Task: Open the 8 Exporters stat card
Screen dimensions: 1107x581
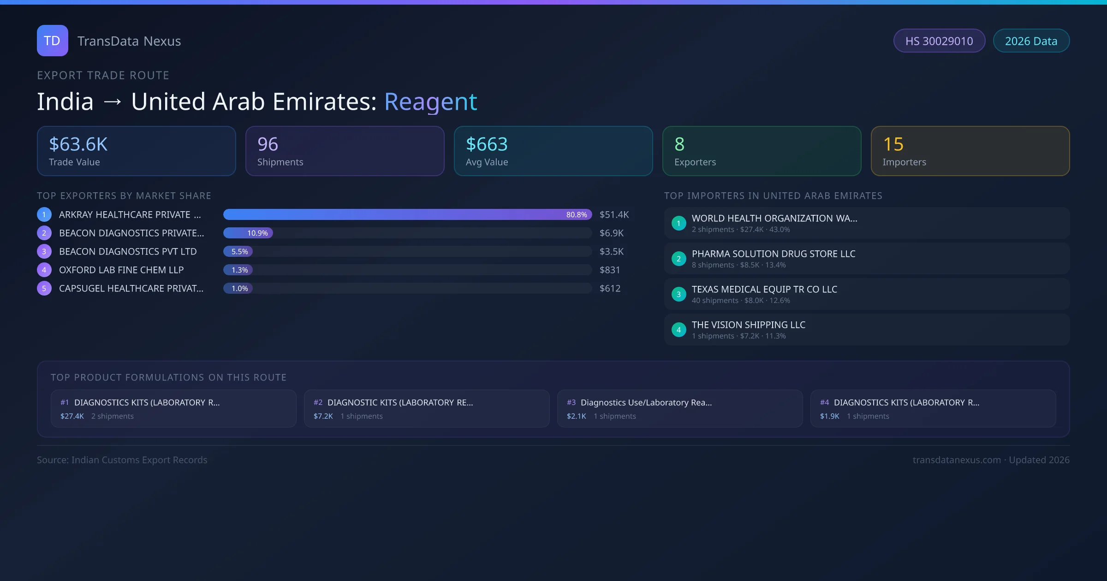Action: [x=762, y=151]
